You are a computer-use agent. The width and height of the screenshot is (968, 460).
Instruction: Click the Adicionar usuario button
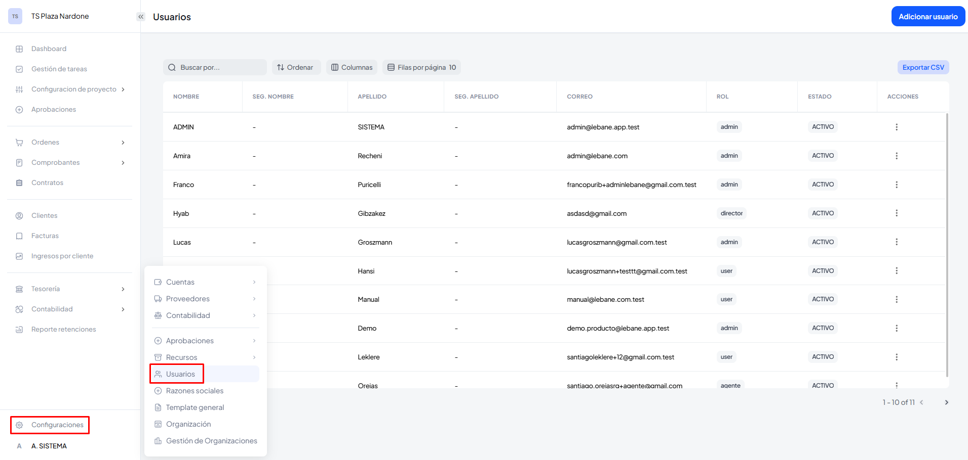point(927,17)
